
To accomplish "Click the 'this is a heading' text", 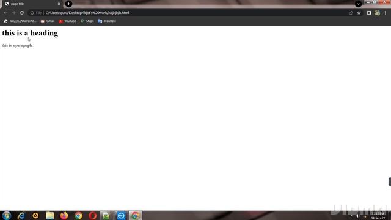I will (x=30, y=33).
